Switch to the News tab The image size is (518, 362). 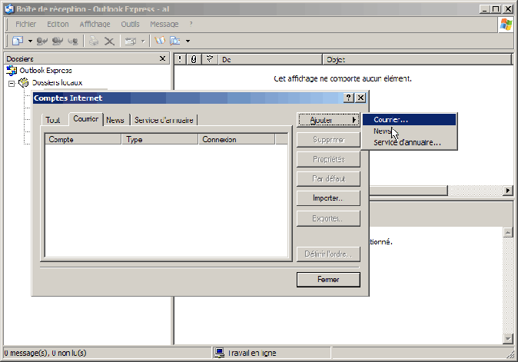(x=115, y=120)
